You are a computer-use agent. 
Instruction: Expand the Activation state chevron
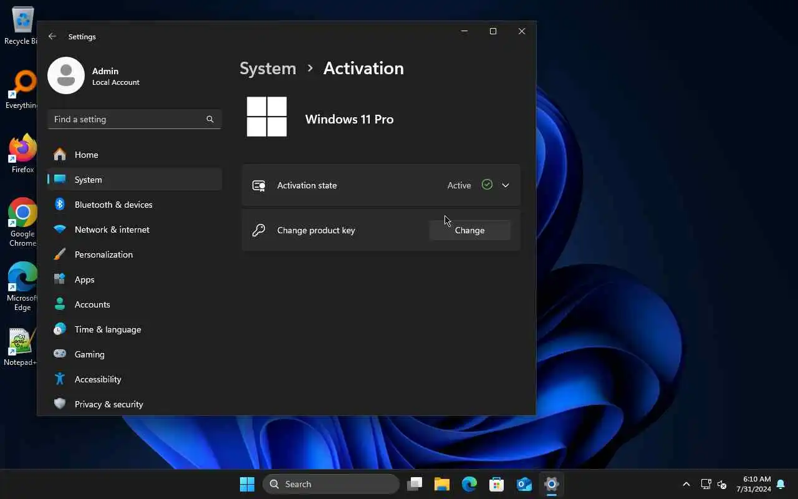click(x=506, y=185)
